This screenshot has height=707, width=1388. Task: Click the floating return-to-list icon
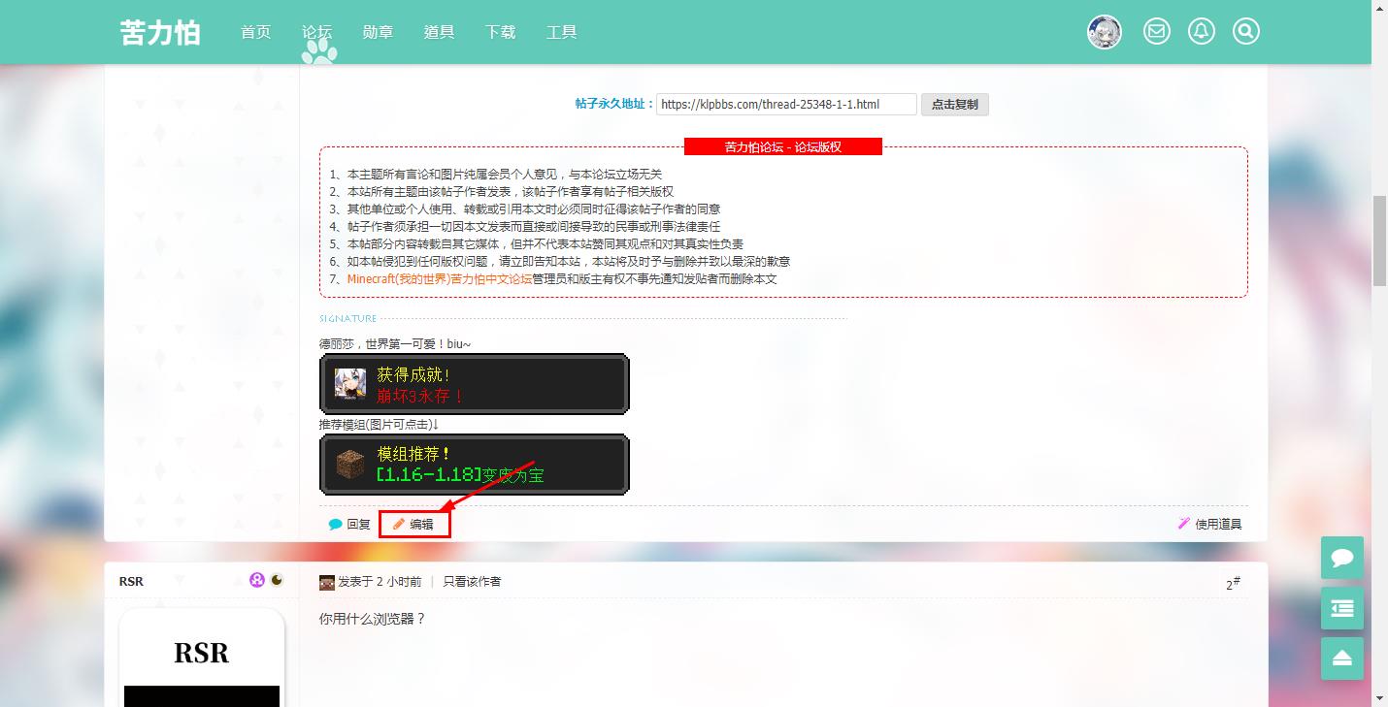click(1342, 608)
